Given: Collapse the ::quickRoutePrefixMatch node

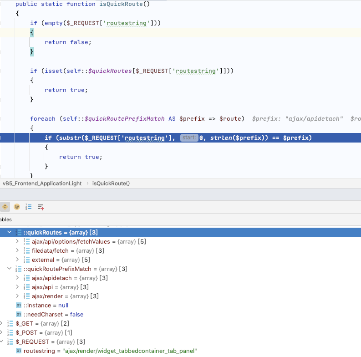Looking at the screenshot, I should tap(10, 269).
